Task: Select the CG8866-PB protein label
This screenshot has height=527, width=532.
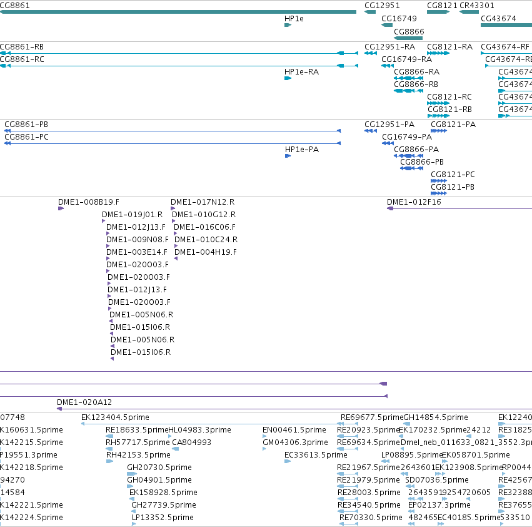Action: point(422,162)
